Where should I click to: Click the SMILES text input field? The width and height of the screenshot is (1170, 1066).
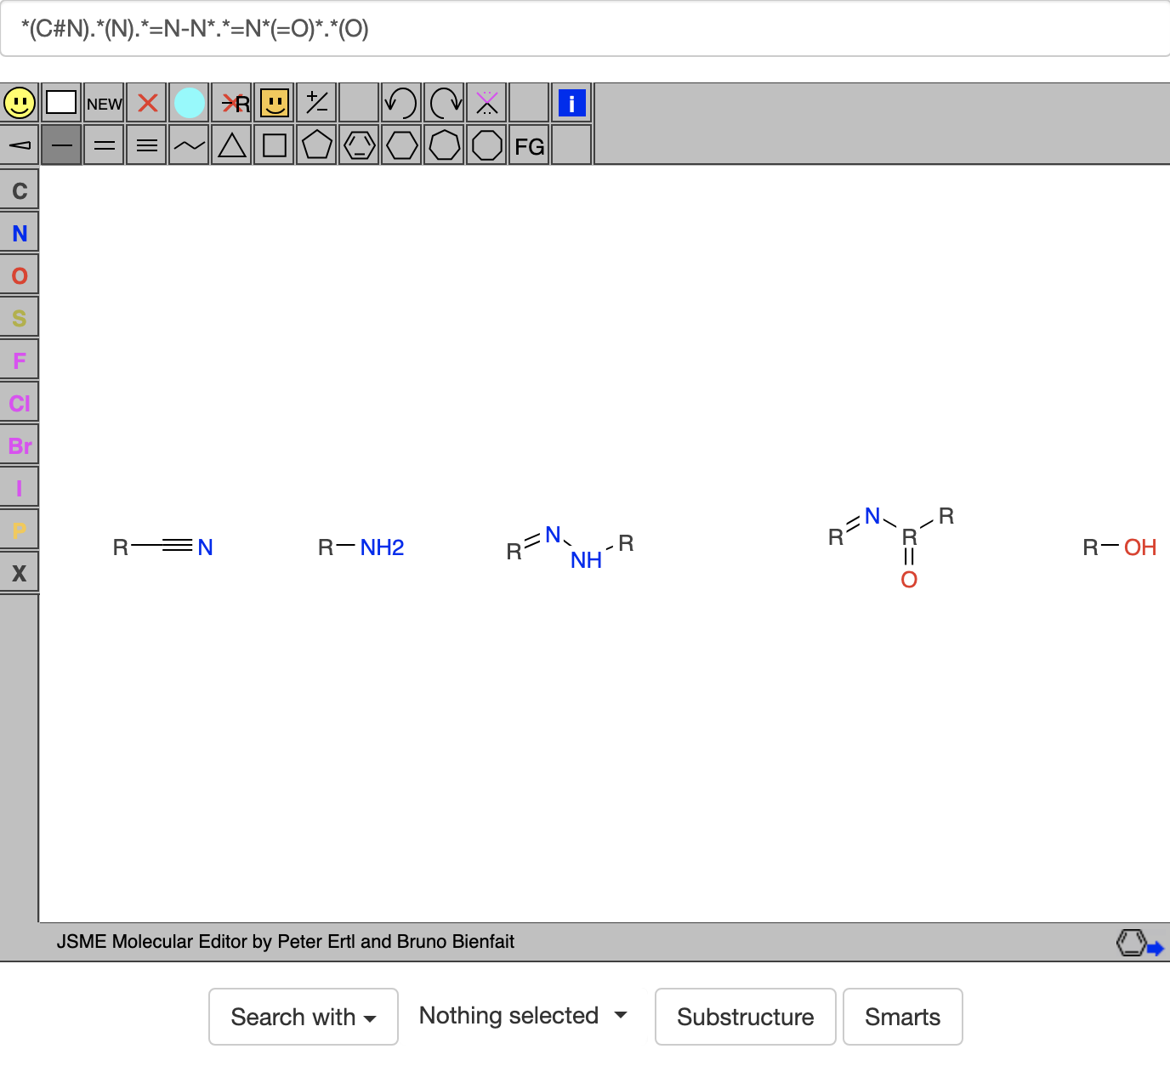pyautogui.click(x=585, y=30)
